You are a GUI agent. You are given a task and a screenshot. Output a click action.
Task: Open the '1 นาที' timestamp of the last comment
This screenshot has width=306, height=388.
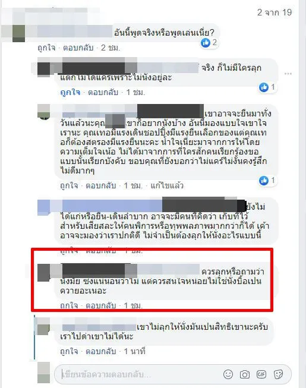[x=134, y=351]
